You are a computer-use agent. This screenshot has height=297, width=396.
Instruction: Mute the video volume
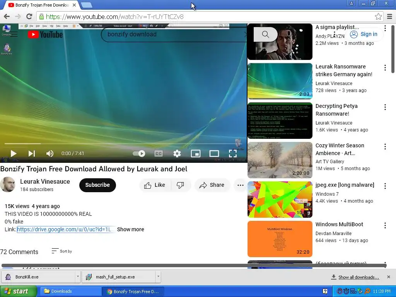coord(50,153)
